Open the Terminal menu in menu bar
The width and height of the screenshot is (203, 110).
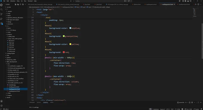(x=30, y=1)
